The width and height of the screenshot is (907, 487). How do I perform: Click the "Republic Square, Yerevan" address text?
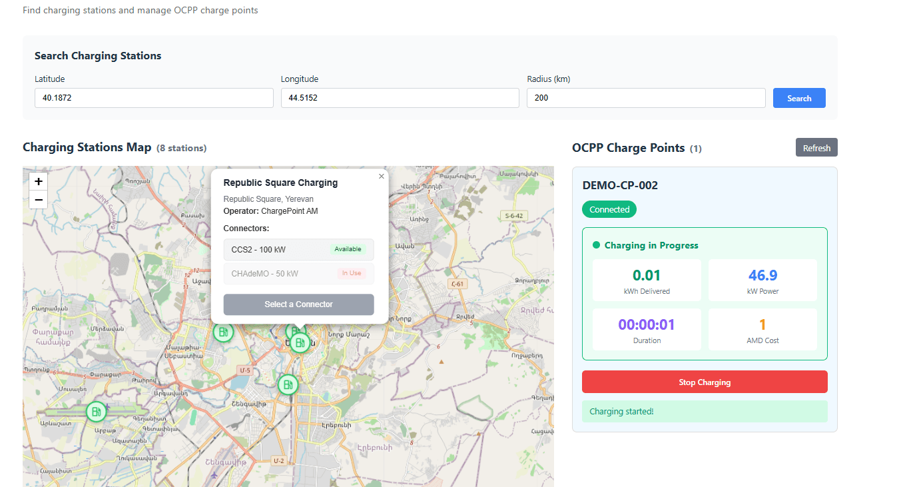coord(268,199)
